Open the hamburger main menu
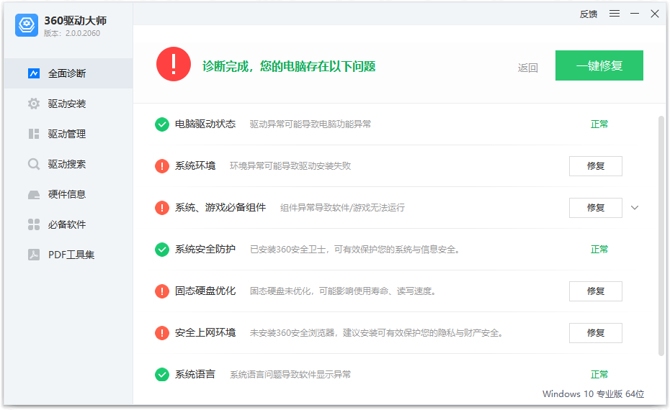The height and width of the screenshot is (410, 670). click(x=615, y=14)
